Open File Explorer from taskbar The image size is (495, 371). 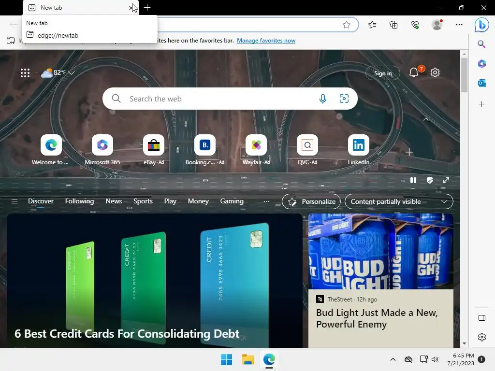coord(248,359)
